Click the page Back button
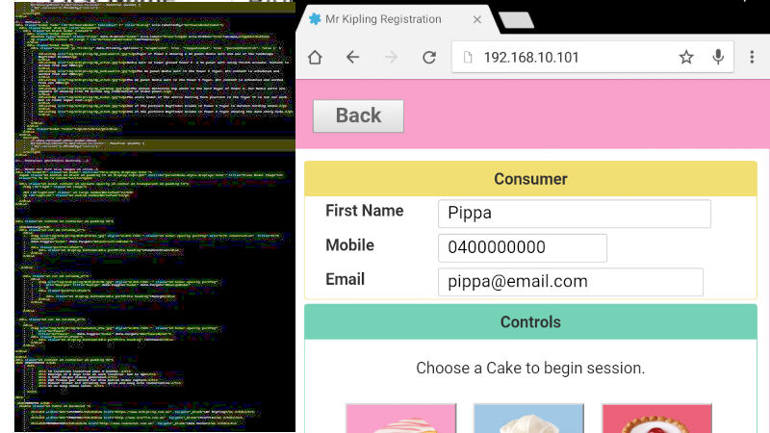This screenshot has height=433, width=770. pos(358,115)
